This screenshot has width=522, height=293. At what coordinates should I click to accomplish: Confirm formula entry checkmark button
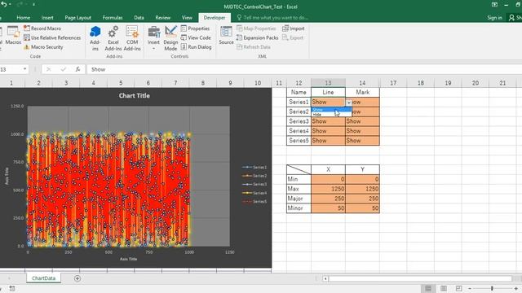pyautogui.click(x=64, y=69)
